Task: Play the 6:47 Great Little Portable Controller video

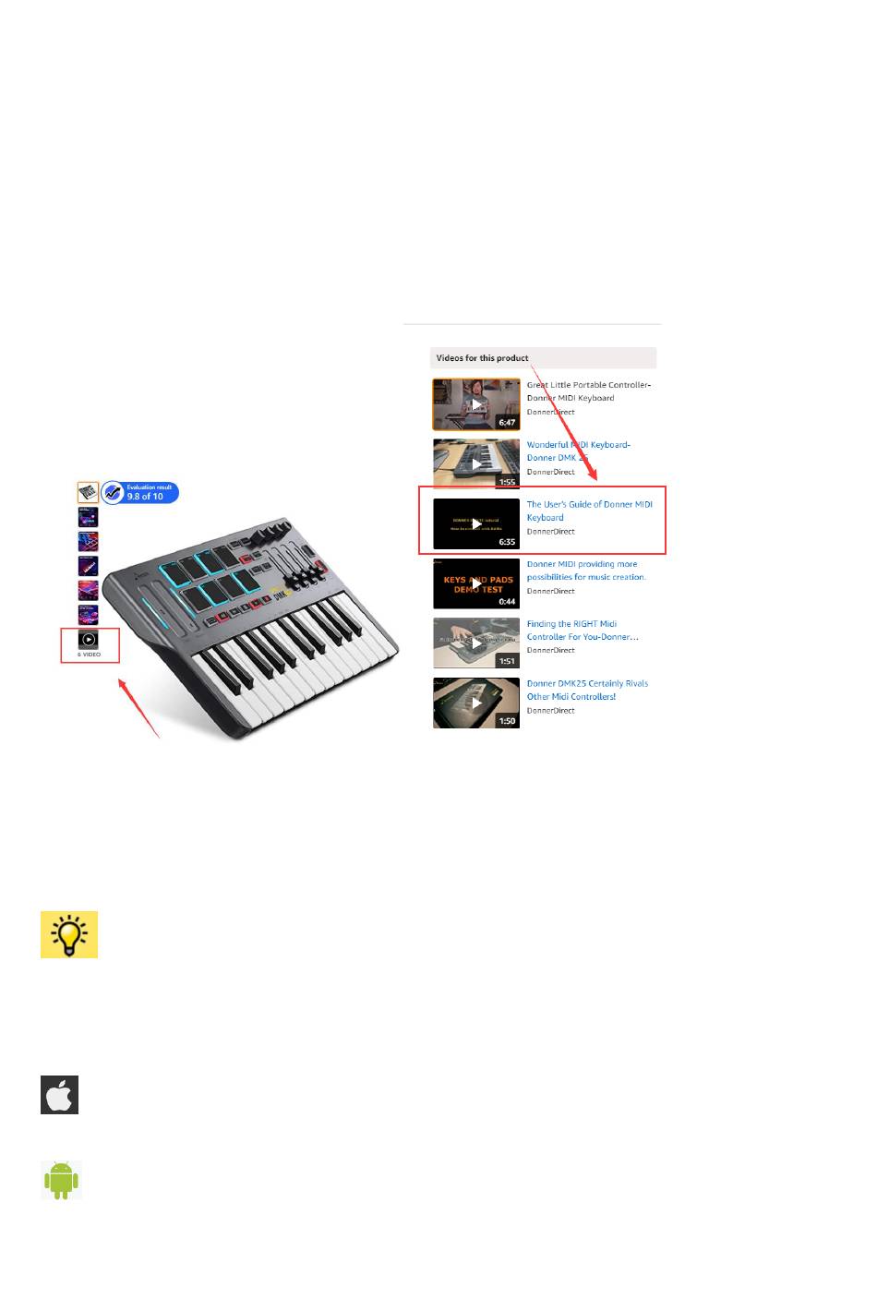Action: (x=476, y=404)
